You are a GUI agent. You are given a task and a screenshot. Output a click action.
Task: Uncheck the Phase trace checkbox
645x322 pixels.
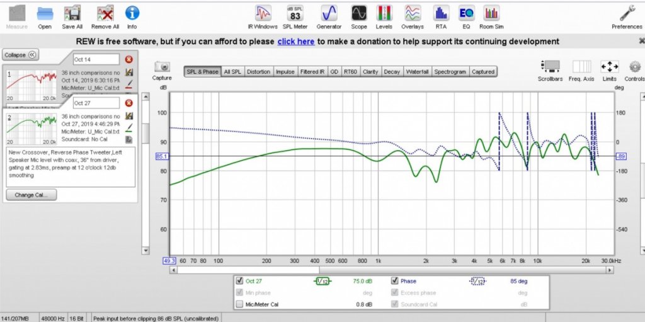pyautogui.click(x=394, y=281)
